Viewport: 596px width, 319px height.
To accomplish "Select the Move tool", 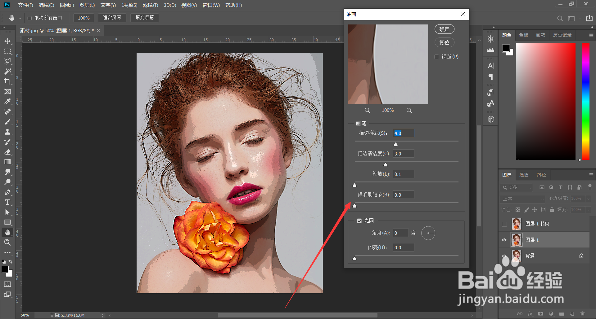I will 7,41.
